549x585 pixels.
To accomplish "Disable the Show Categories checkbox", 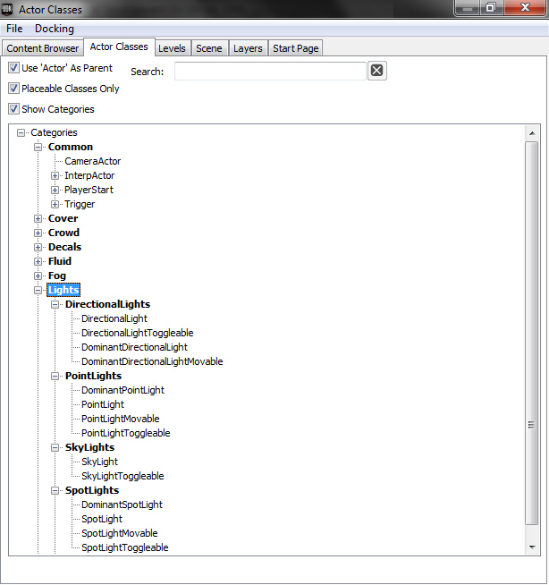I will tap(13, 109).
